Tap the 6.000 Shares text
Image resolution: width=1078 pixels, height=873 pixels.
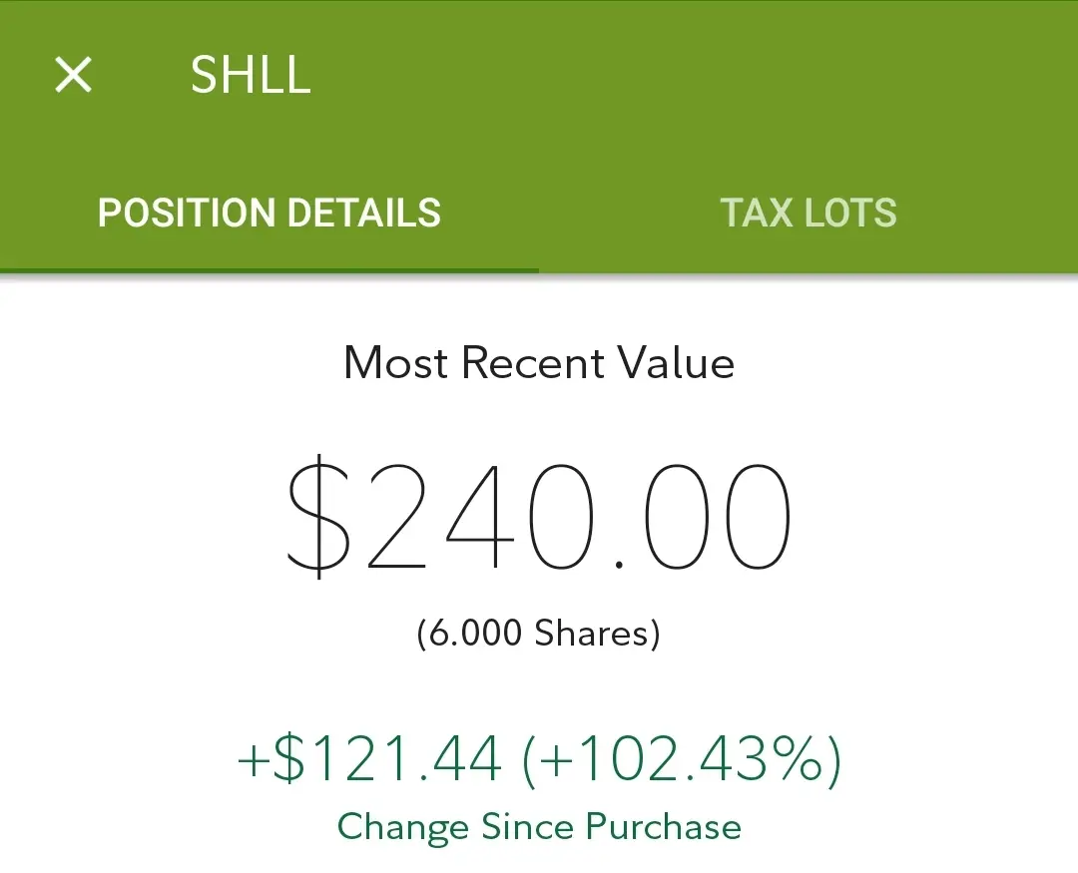(538, 633)
